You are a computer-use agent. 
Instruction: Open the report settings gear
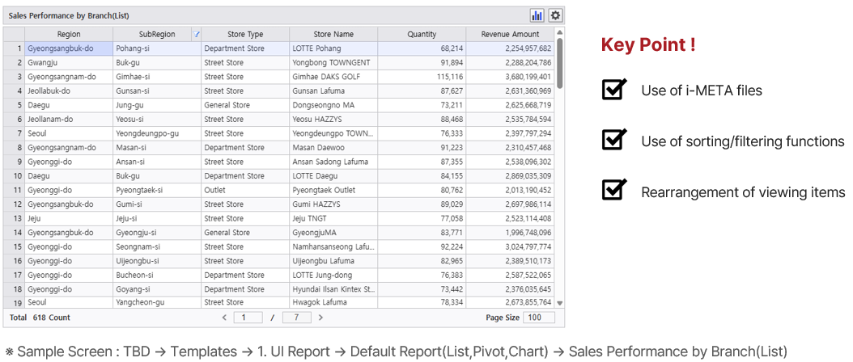[x=555, y=15]
